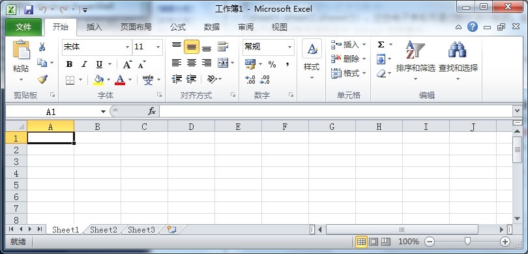Image resolution: width=528 pixels, height=254 pixels.
Task: Toggle Italic formatting
Action: (x=84, y=64)
